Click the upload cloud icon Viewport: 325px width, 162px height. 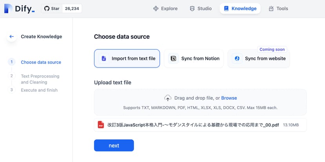click(168, 98)
